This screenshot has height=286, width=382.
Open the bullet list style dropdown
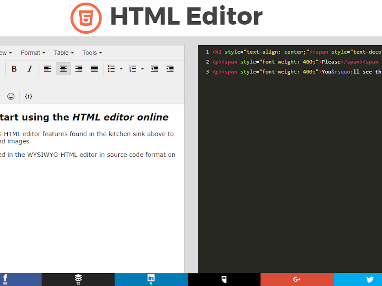pos(121,69)
